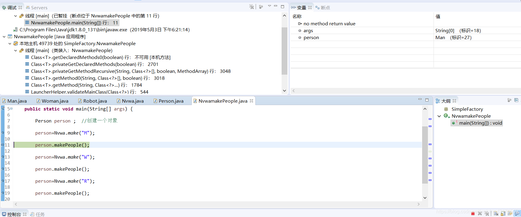The width and height of the screenshot is (521, 217).
Task: Toggle breakpoint marker on line 11
Action: tap(2, 145)
